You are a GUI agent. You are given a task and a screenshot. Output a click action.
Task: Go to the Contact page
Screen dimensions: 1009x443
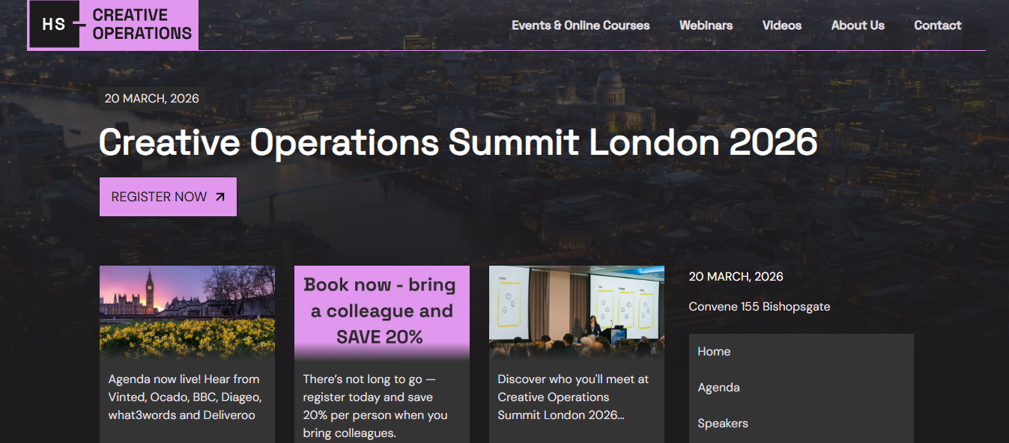point(937,25)
